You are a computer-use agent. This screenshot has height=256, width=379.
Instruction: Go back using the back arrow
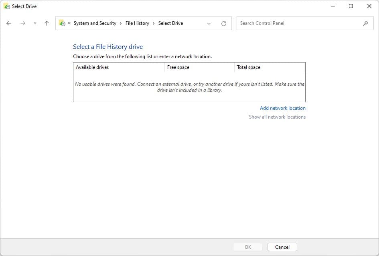point(9,23)
